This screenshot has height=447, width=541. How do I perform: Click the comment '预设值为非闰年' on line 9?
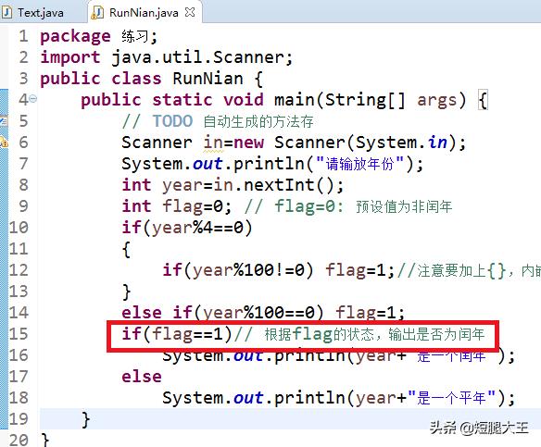(x=404, y=206)
